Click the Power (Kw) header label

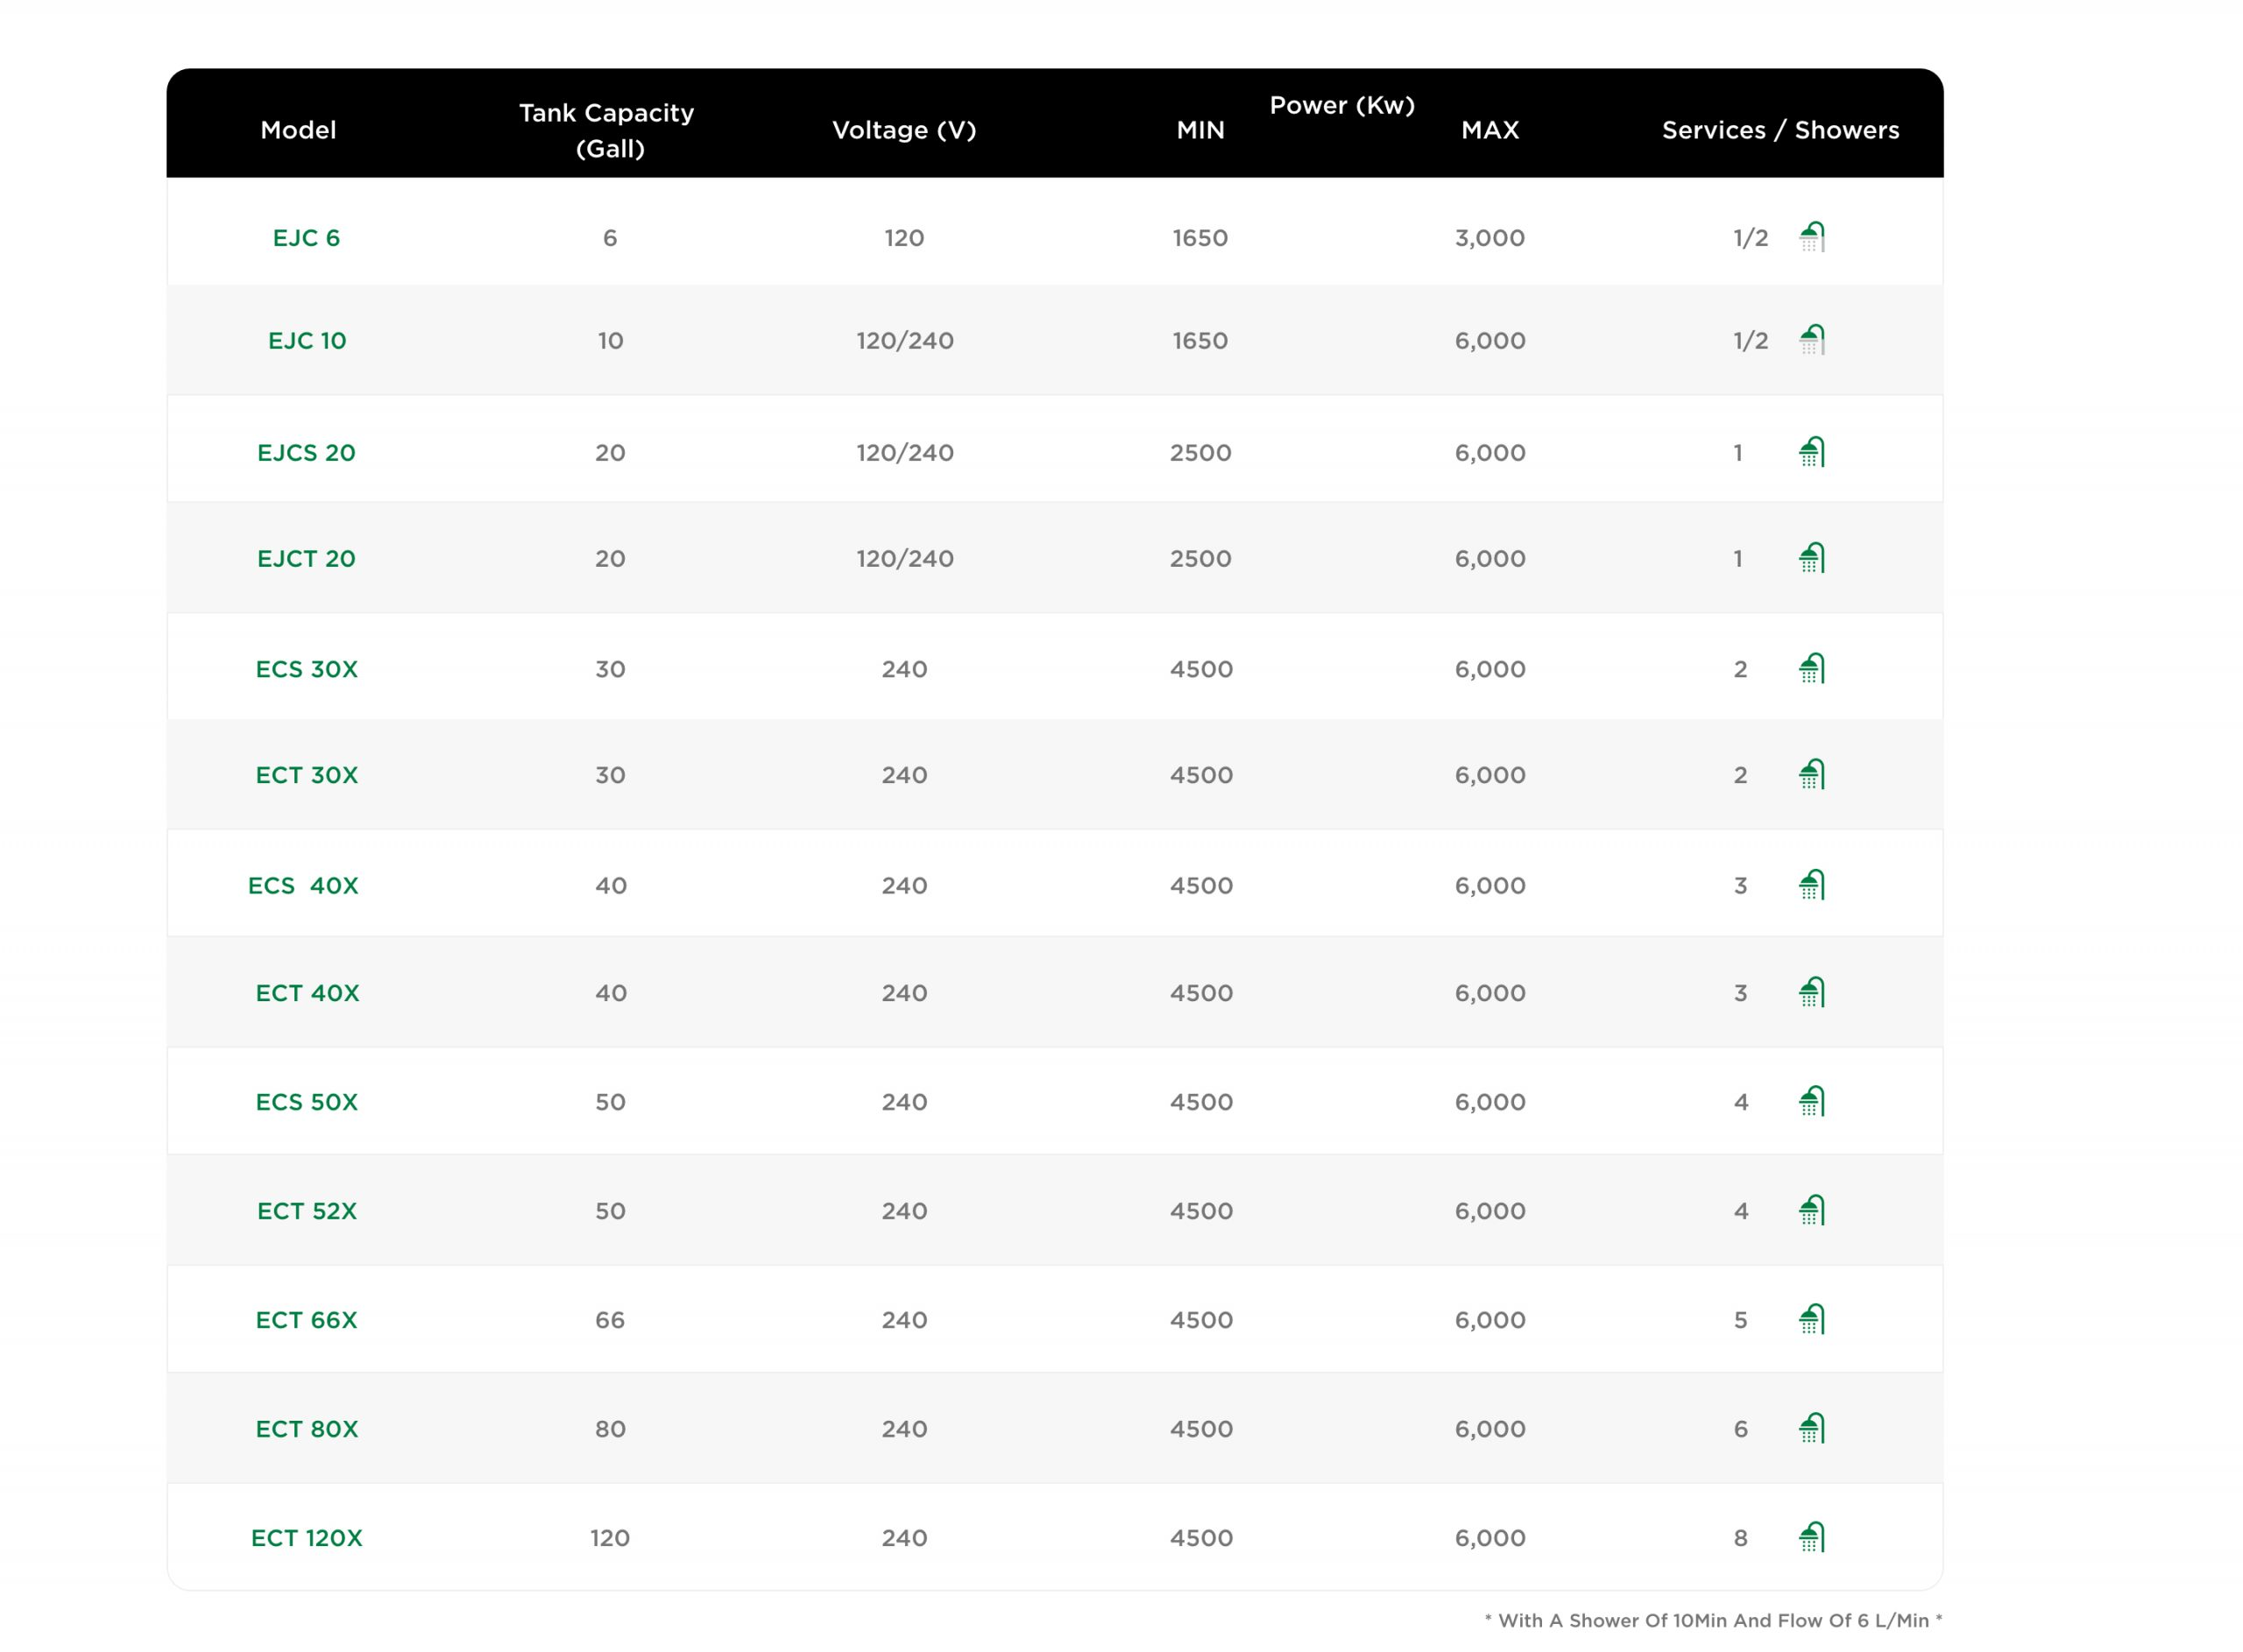pos(1342,105)
